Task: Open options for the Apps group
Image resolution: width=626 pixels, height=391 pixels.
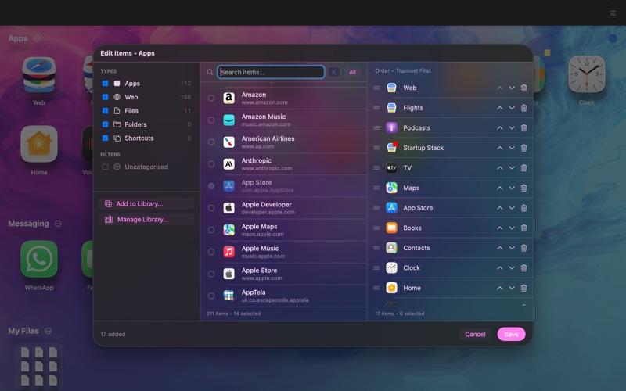Action: 37,38
